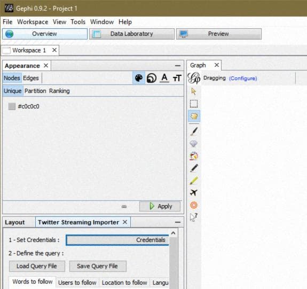Switch to the Data Laboratory perspective
The image size is (307, 289).
pos(132,34)
